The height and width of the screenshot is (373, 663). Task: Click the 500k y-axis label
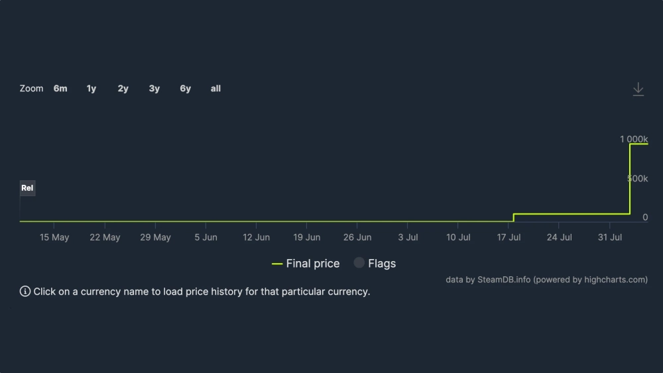coord(638,179)
